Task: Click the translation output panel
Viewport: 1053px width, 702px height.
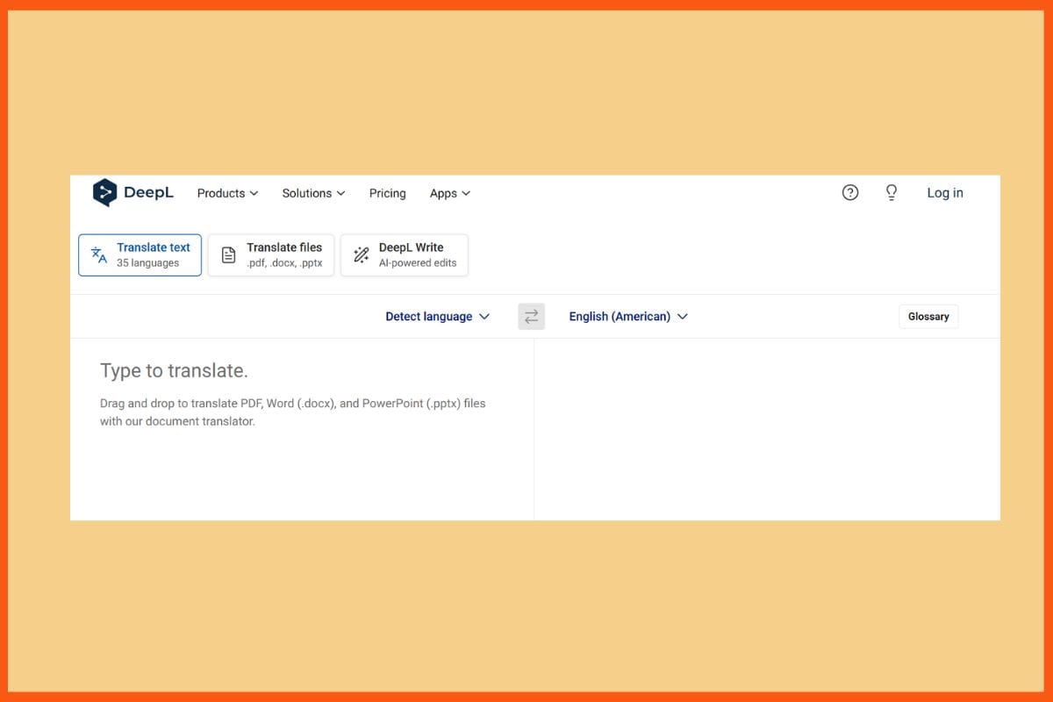Action: pyautogui.click(x=767, y=429)
